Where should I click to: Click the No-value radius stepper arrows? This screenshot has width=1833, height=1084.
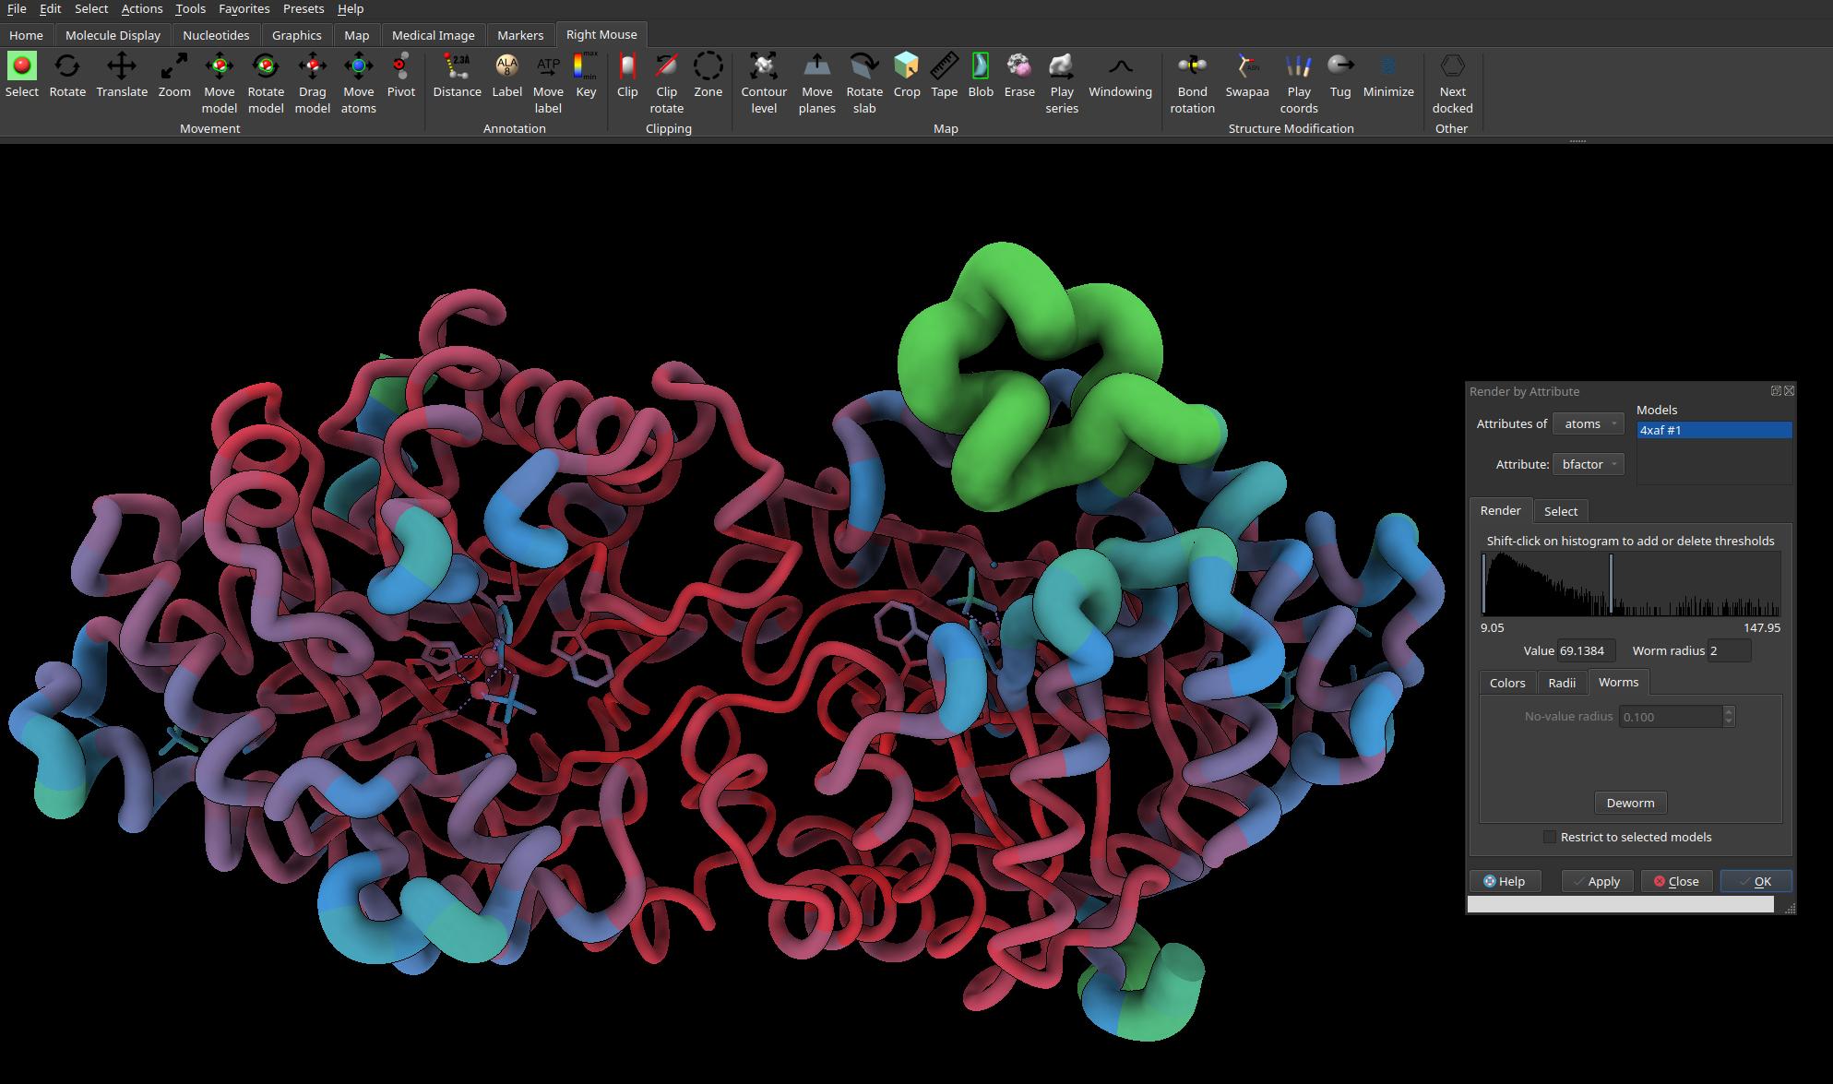coord(1729,717)
